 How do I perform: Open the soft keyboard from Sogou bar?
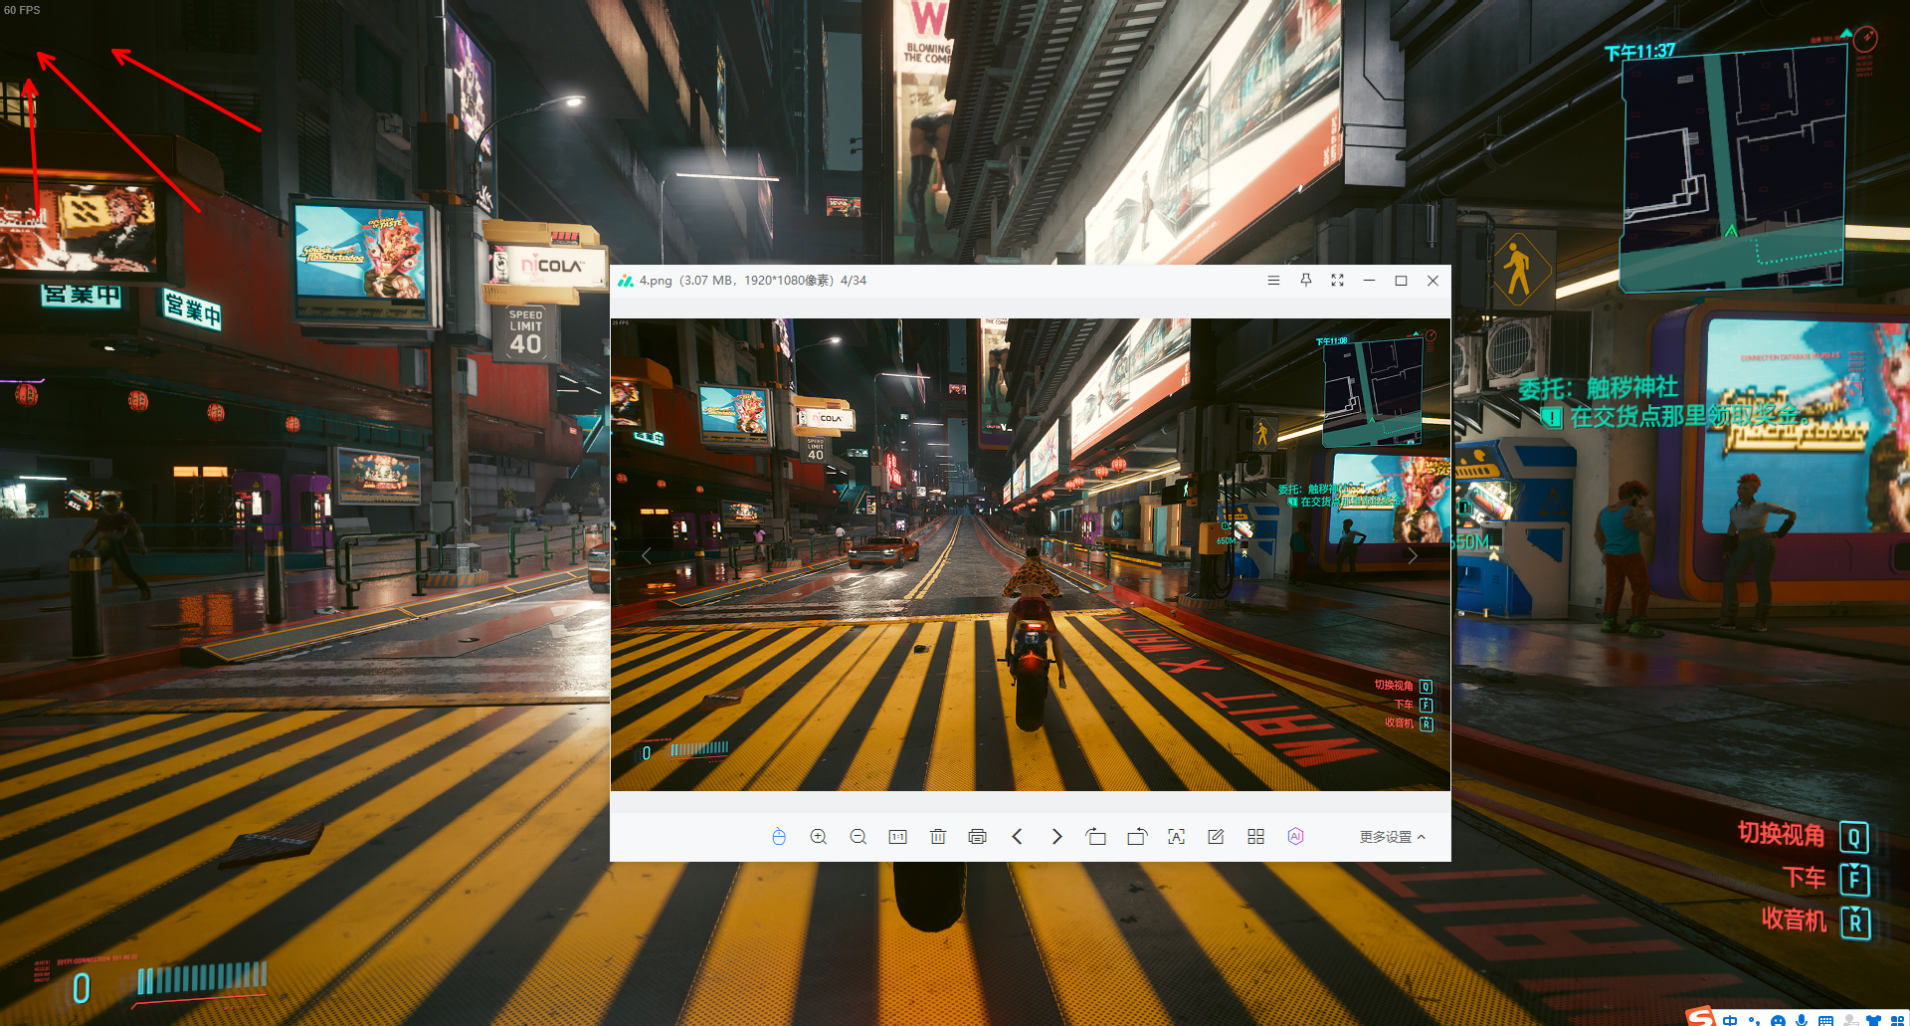tap(1825, 1020)
